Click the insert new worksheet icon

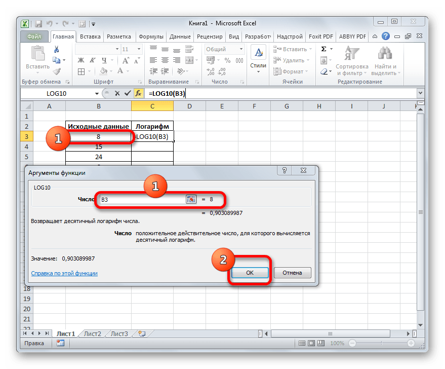click(142, 334)
